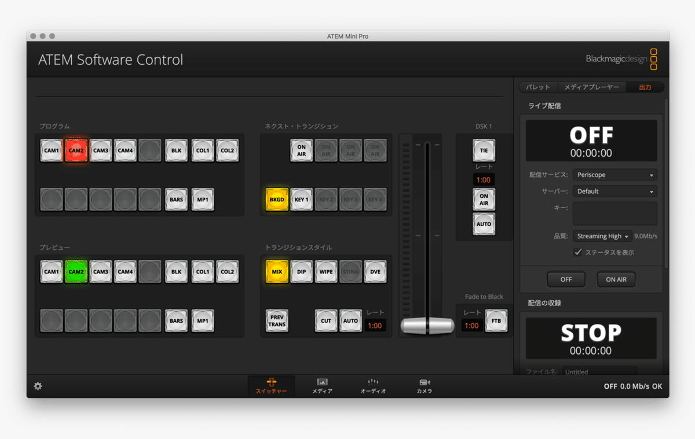The image size is (695, 439).
Task: Select BARS on the preview bus
Action: (x=176, y=320)
